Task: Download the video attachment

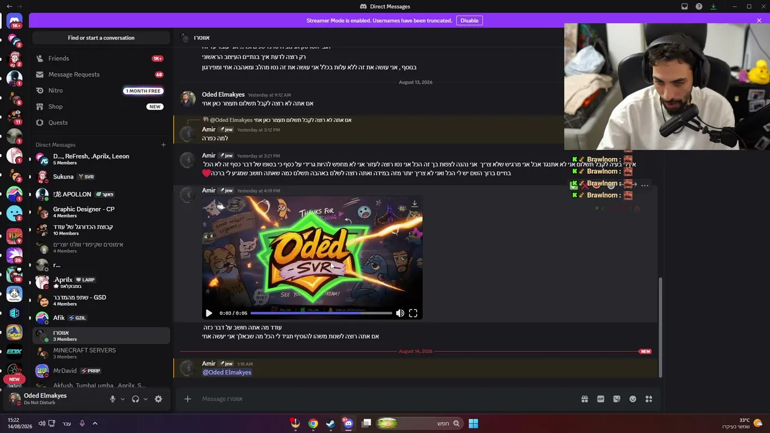Action: pos(414,204)
